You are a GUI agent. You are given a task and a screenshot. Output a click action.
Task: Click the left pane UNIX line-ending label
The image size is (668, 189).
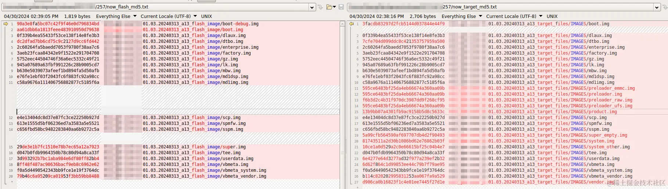coord(206,16)
